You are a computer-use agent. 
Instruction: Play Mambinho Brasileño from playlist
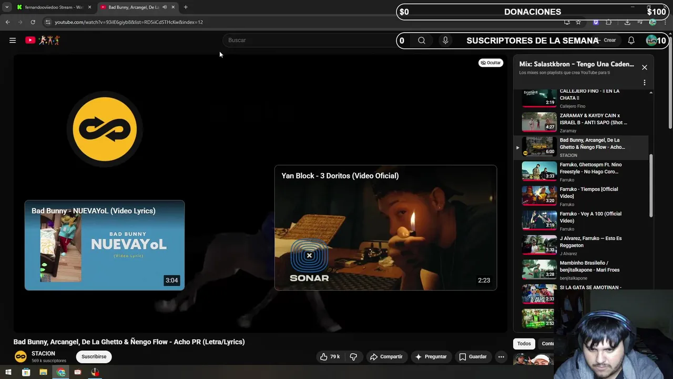(x=582, y=270)
